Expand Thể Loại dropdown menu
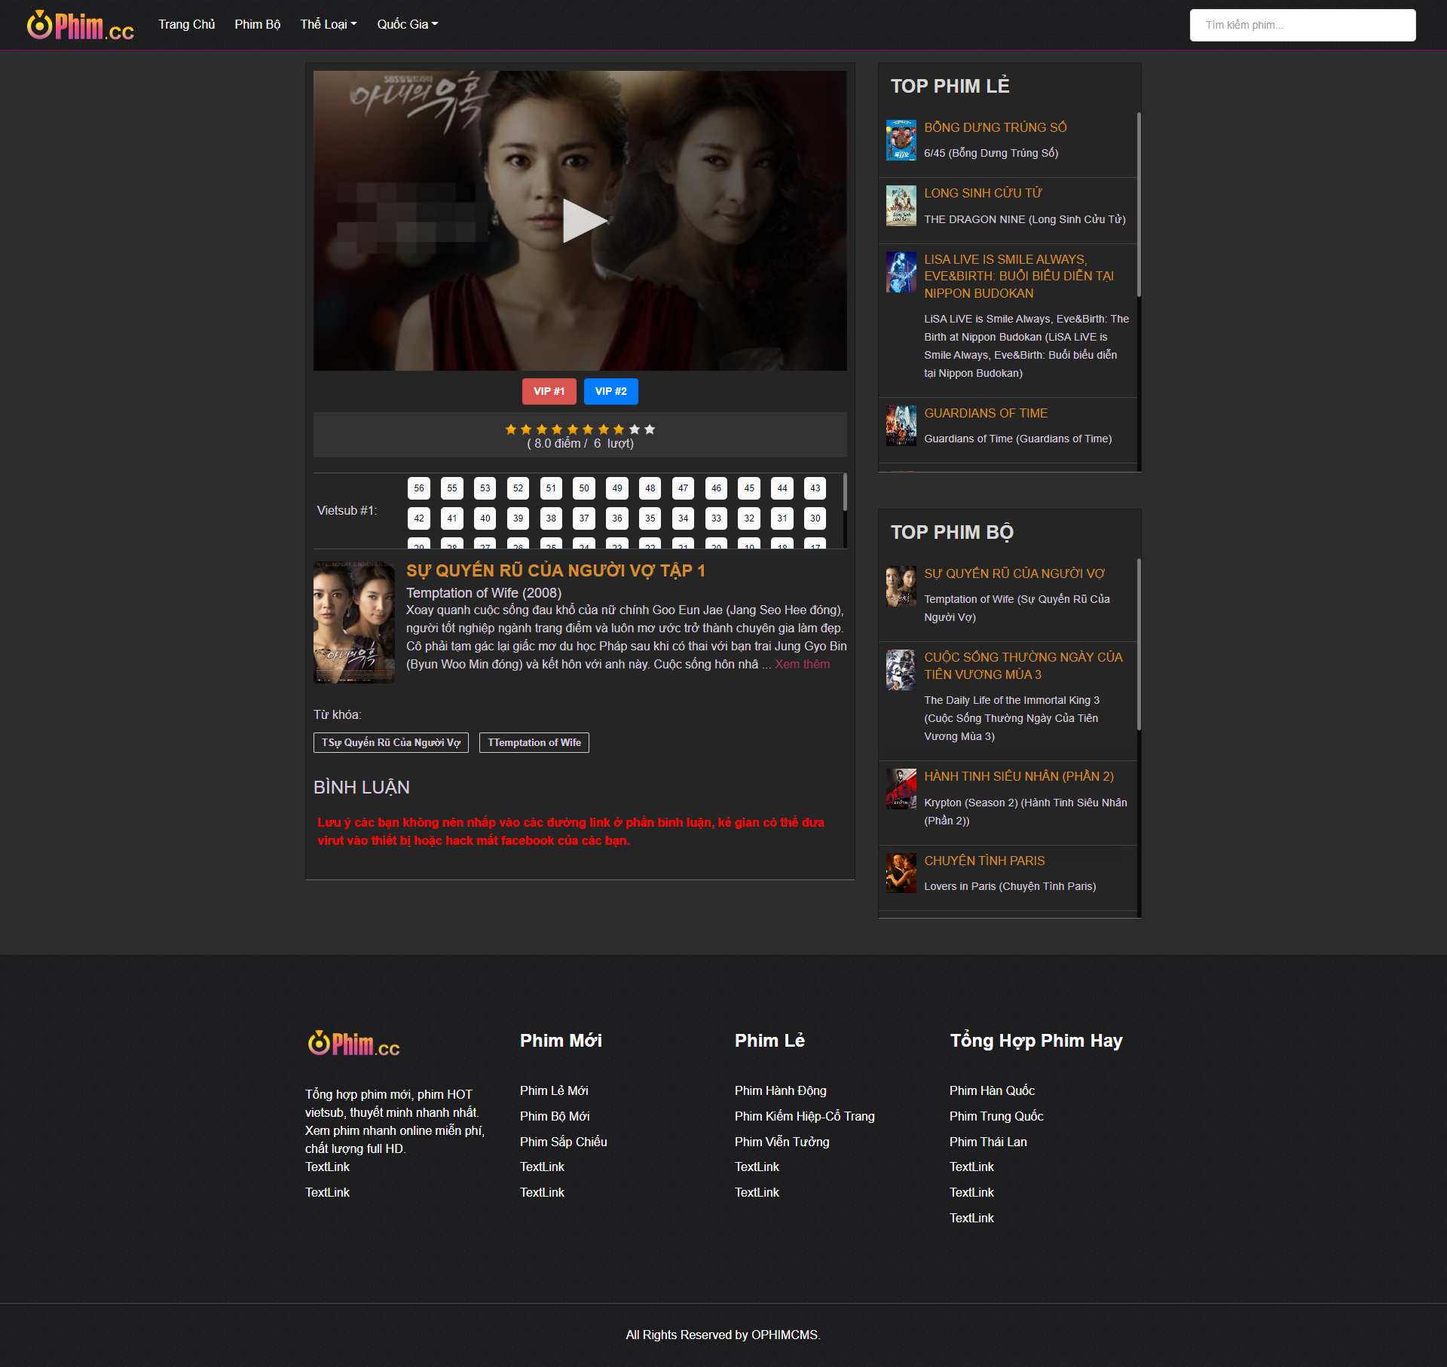This screenshot has height=1367, width=1447. pyautogui.click(x=328, y=24)
